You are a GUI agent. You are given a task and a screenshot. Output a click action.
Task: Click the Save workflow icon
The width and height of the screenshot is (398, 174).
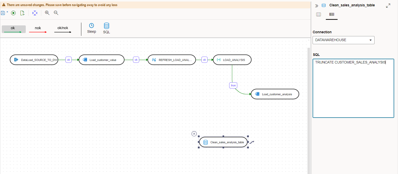pos(3,13)
